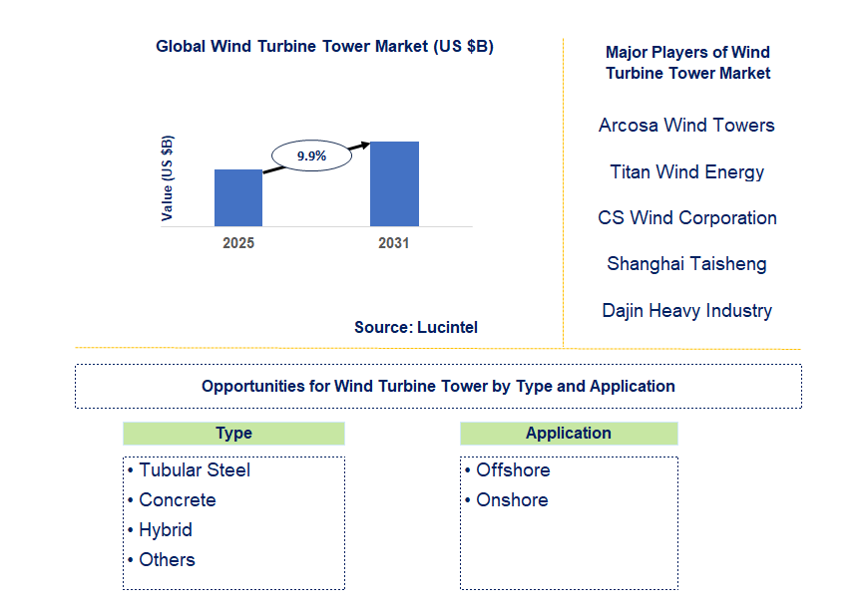Select the green Type header
Viewport: 866px width, 610px height.
[233, 434]
